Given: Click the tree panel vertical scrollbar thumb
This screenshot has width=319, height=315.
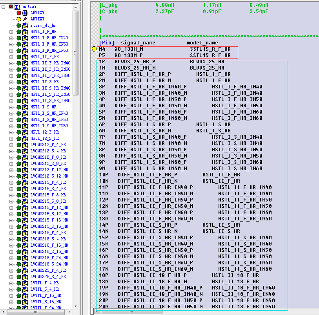Looking at the screenshot, I should click(x=75, y=53).
